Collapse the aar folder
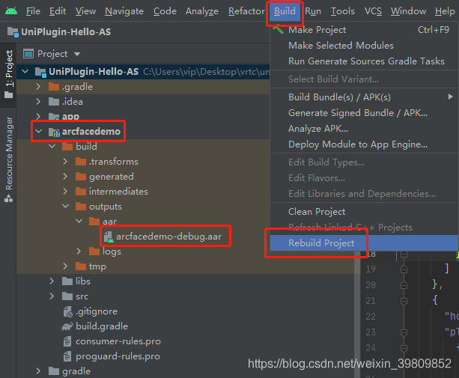 click(79, 221)
